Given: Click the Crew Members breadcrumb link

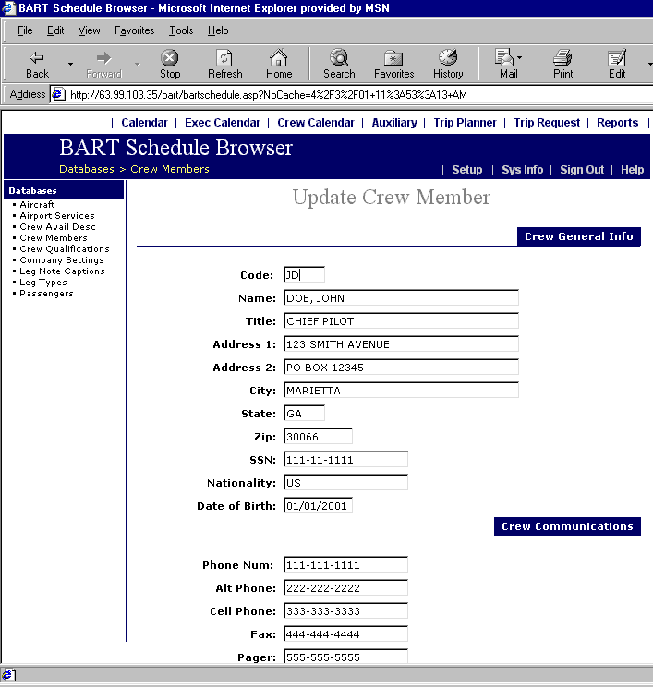Looking at the screenshot, I should 170,169.
